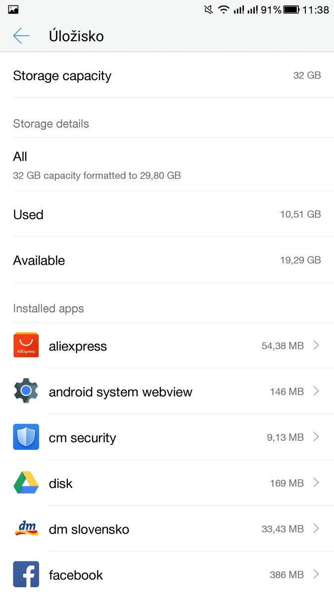The width and height of the screenshot is (334, 595).
Task: Tap the back arrow icon
Action: [x=21, y=36]
